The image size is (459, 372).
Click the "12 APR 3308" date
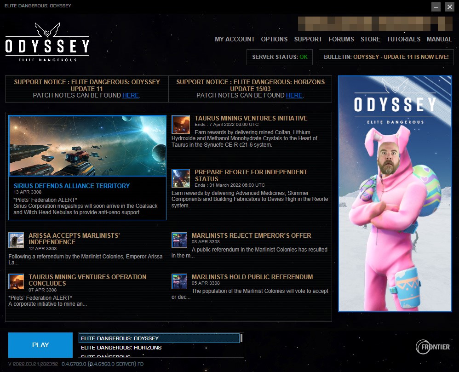click(42, 248)
